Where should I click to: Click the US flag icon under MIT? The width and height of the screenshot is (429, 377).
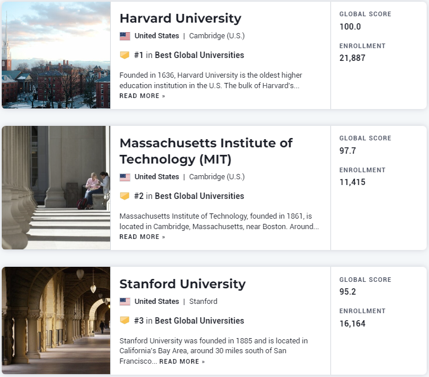[125, 177]
